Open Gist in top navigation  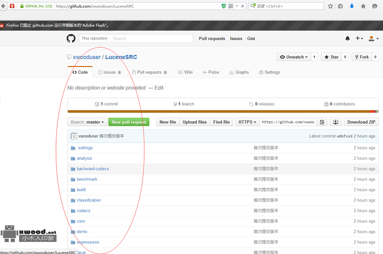(x=251, y=39)
